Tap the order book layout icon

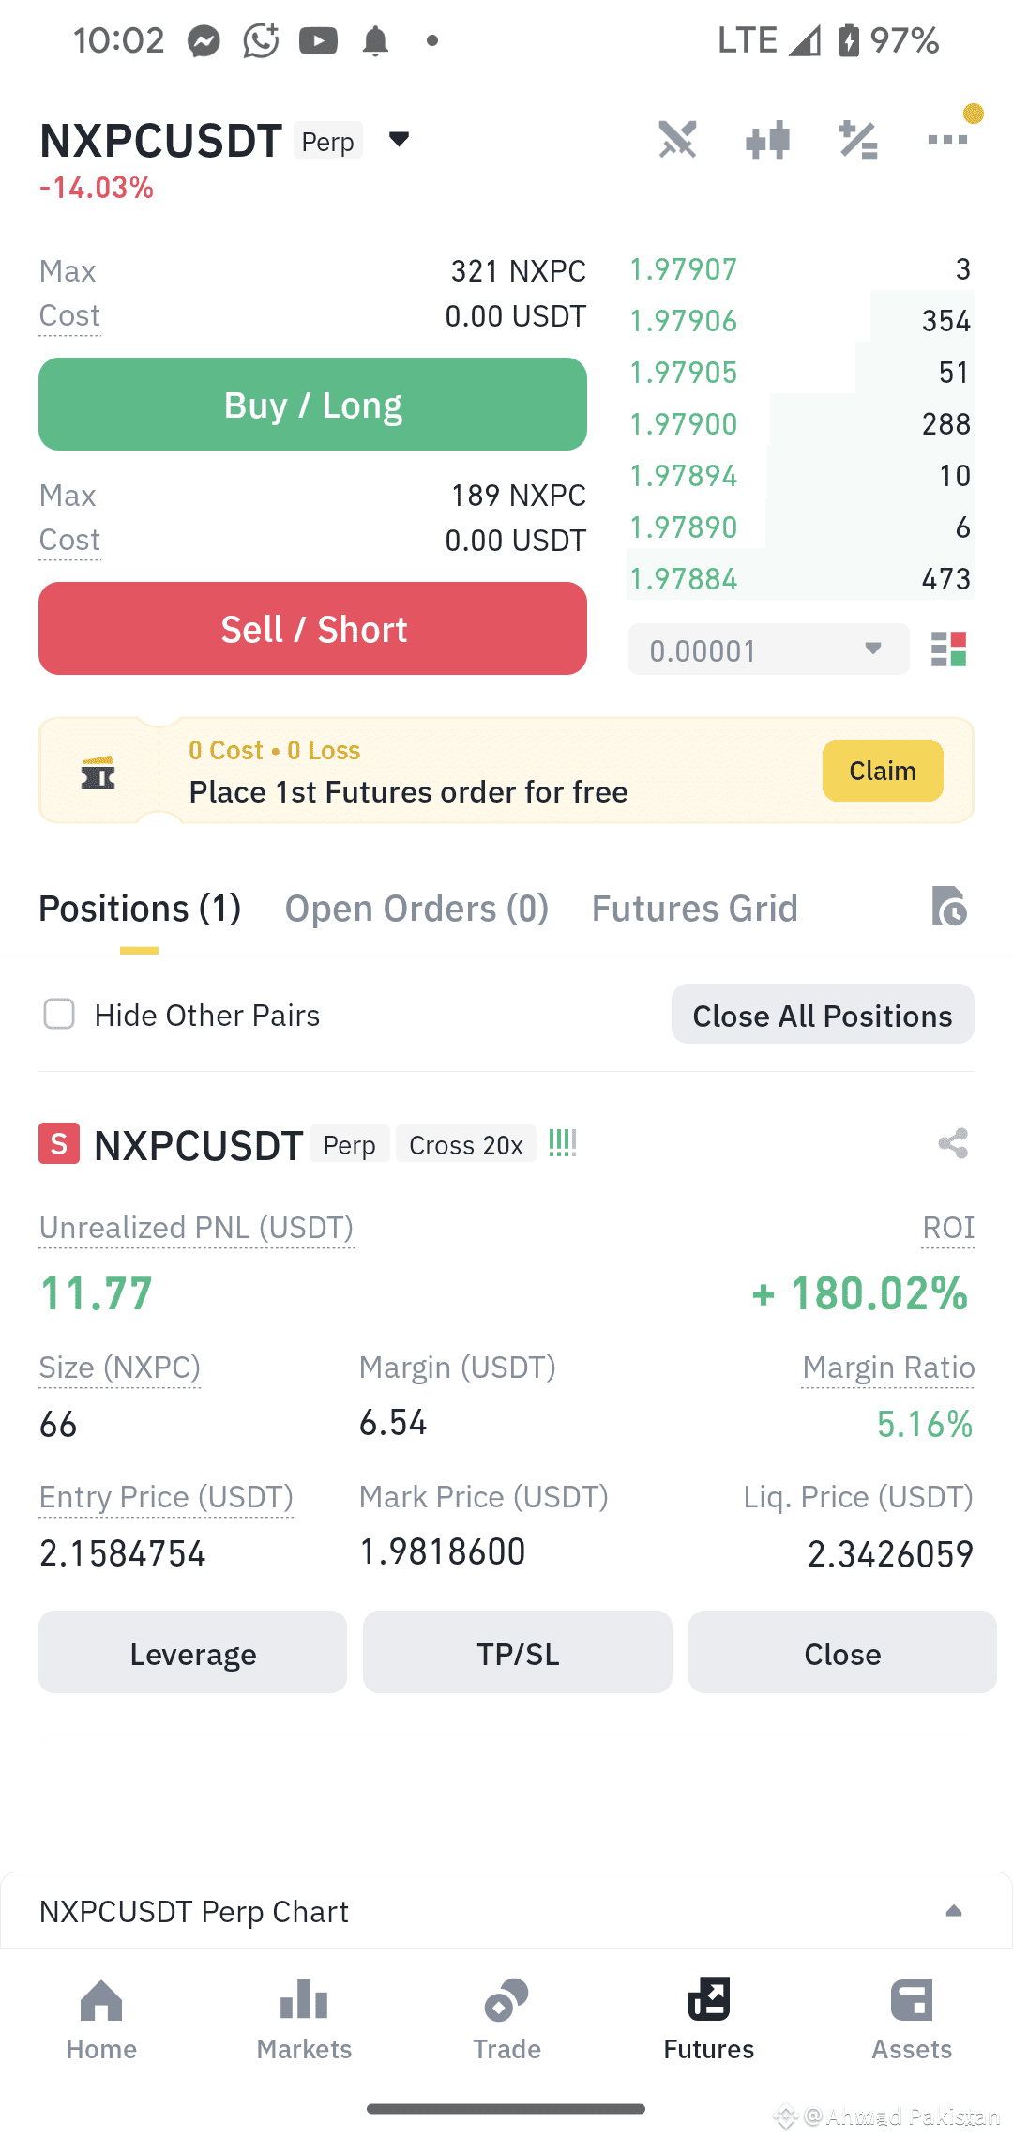click(948, 650)
